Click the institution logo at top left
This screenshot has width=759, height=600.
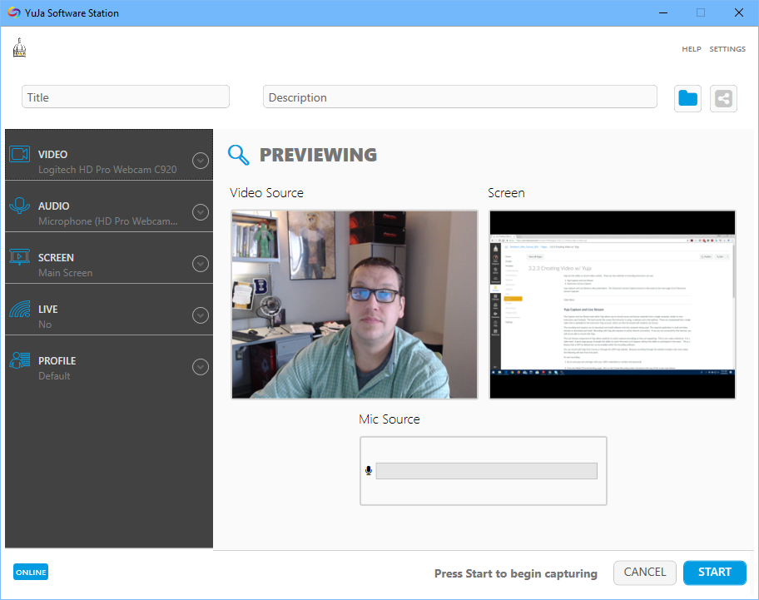[x=19, y=48]
